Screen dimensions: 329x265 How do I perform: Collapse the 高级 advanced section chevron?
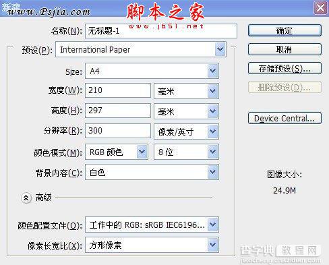pyautogui.click(x=26, y=198)
